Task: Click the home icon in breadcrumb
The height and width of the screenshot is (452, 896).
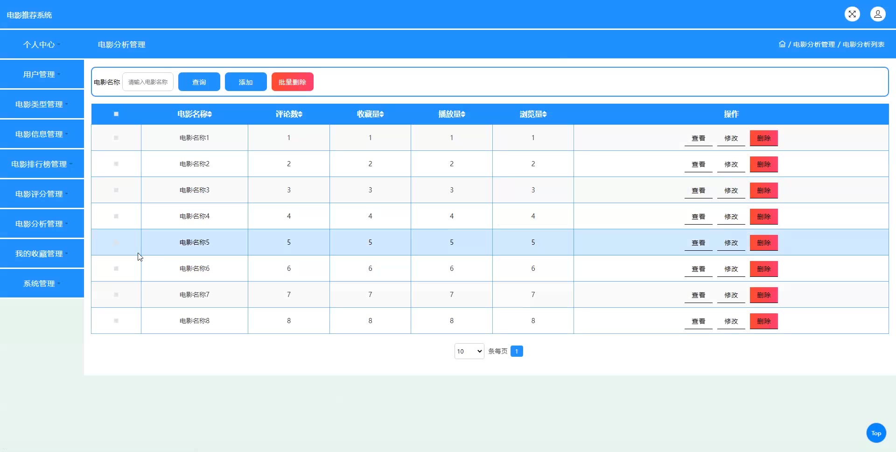Action: click(x=782, y=44)
